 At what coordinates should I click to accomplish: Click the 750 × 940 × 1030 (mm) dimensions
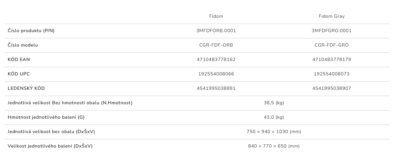(274, 132)
